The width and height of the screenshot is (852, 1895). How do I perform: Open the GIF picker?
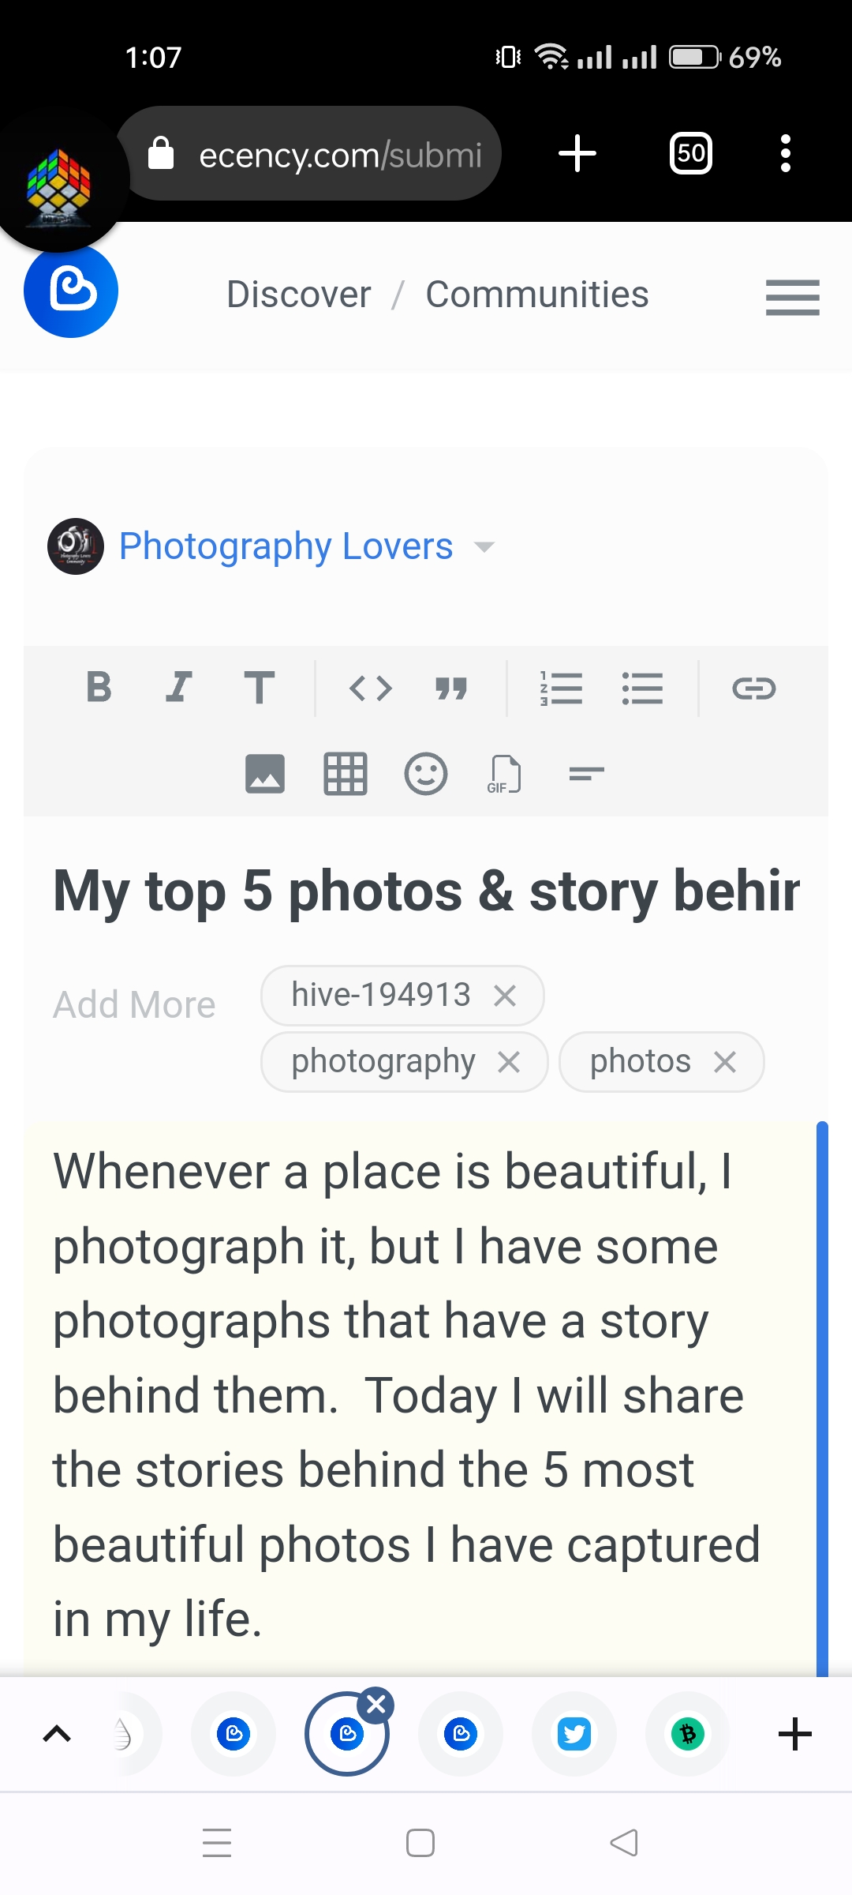coord(505,774)
